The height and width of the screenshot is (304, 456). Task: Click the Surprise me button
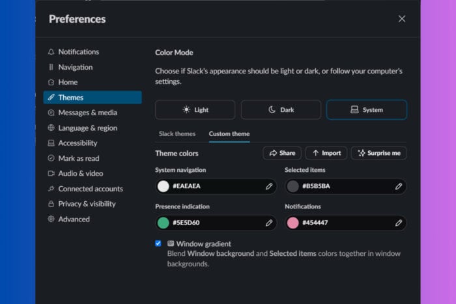click(378, 153)
